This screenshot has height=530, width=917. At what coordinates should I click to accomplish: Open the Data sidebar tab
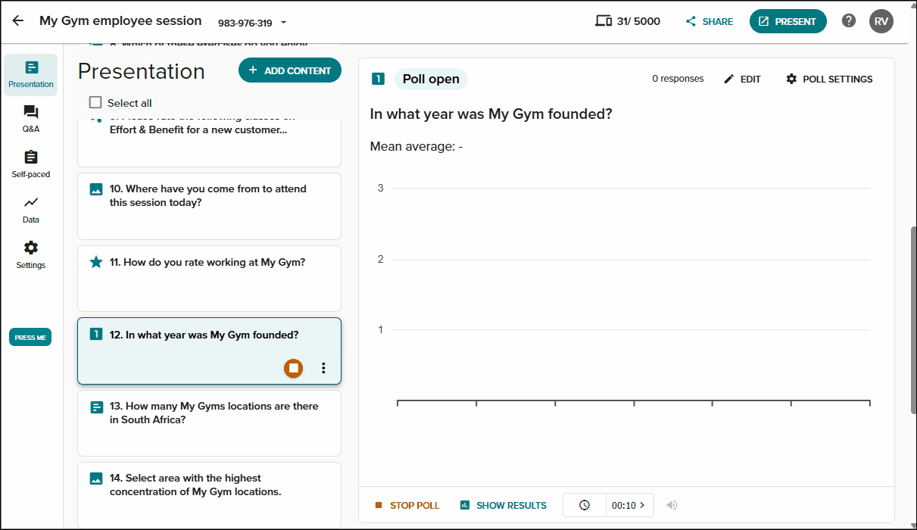[x=31, y=210]
